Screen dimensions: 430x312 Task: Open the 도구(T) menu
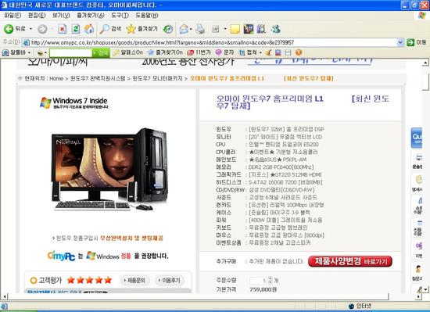pyautogui.click(x=120, y=16)
